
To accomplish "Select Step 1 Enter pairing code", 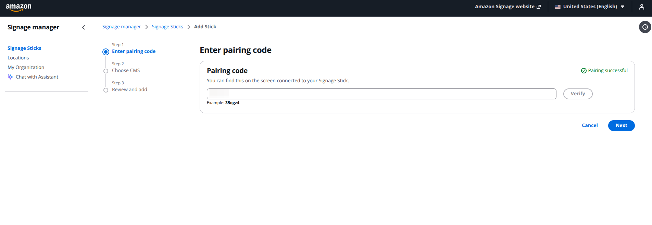I will pyautogui.click(x=134, y=51).
